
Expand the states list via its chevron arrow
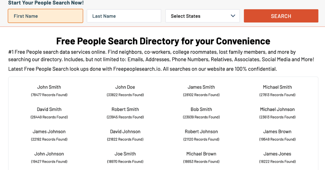tap(233, 16)
